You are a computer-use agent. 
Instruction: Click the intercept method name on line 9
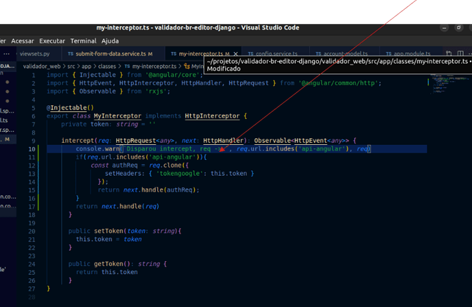[78, 141]
